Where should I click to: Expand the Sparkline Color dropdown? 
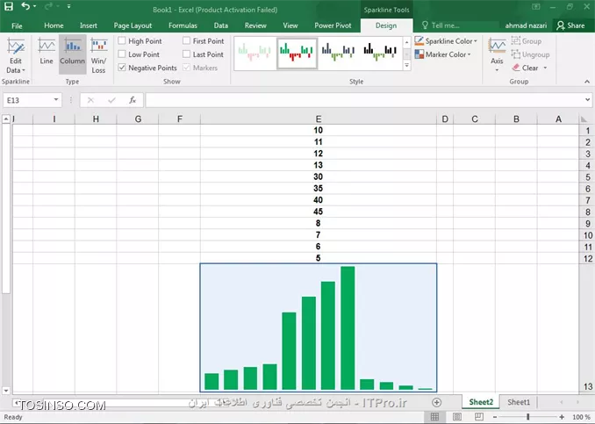coord(448,41)
